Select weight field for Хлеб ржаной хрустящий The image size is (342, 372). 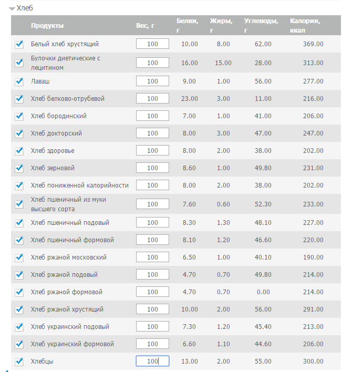[x=152, y=309]
